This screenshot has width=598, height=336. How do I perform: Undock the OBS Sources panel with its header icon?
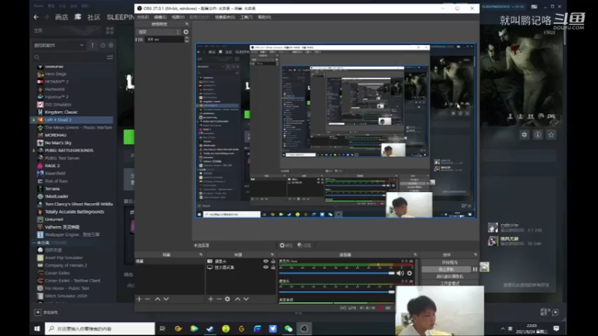click(x=272, y=255)
